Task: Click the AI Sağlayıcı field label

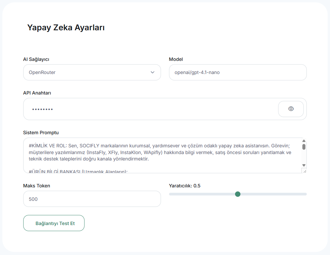Action: click(36, 59)
